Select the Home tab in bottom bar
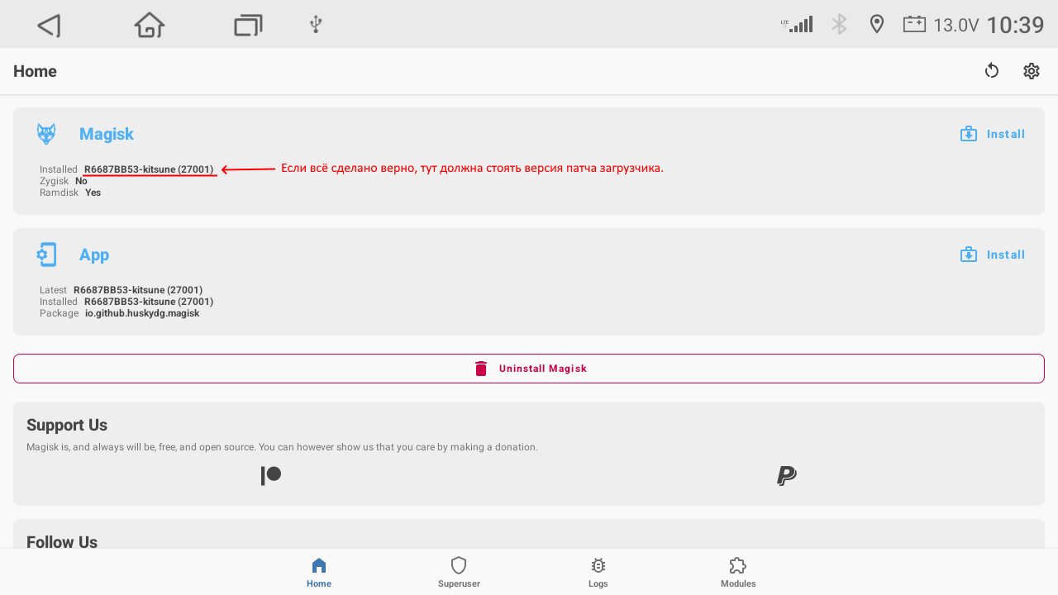Screen dimensions: 1058x595 point(319,572)
